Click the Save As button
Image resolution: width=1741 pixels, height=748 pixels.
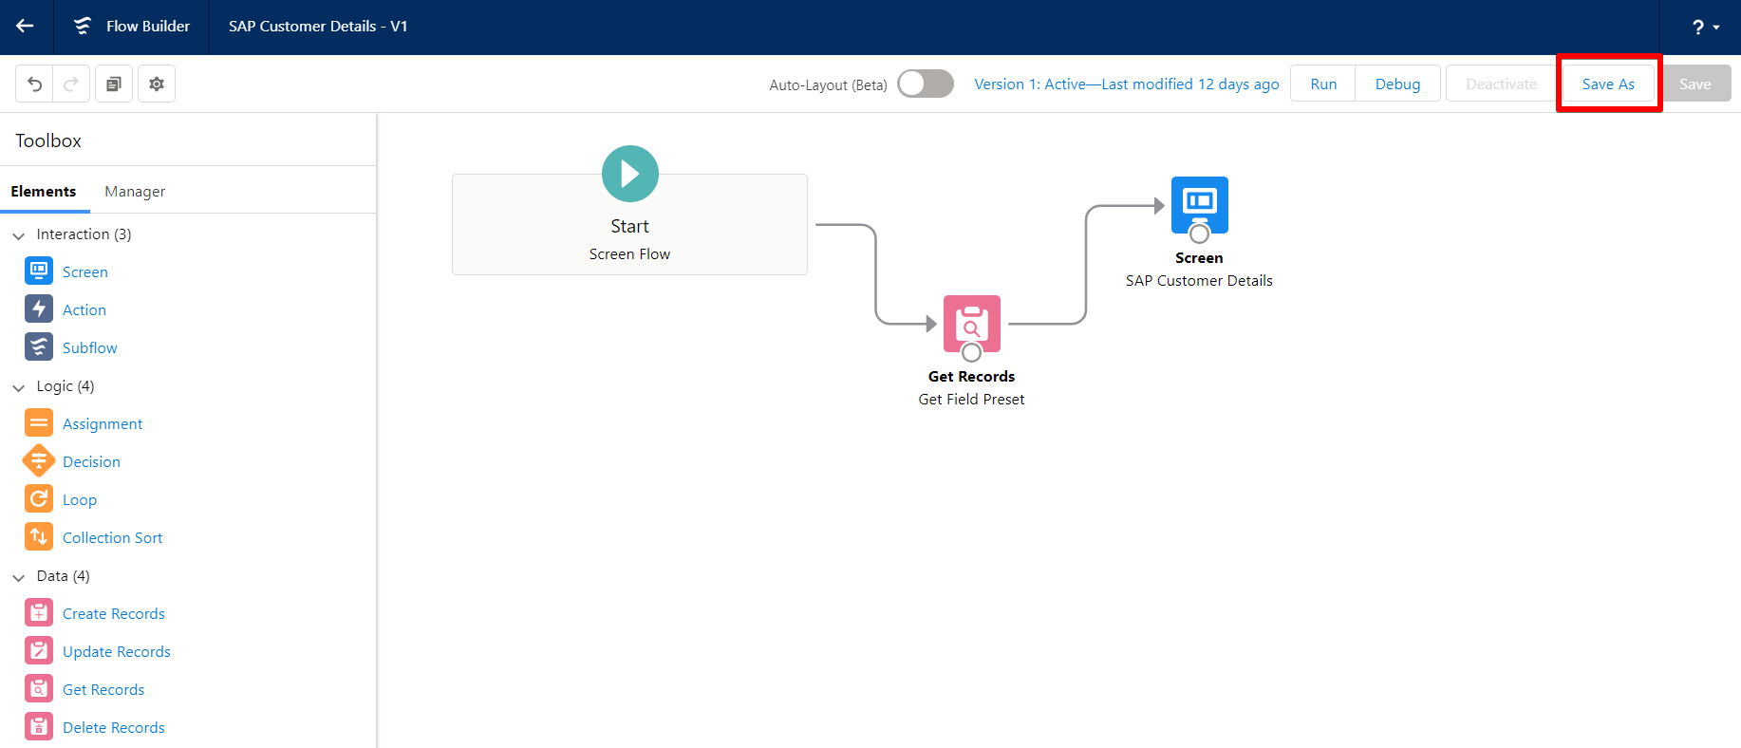tap(1608, 84)
